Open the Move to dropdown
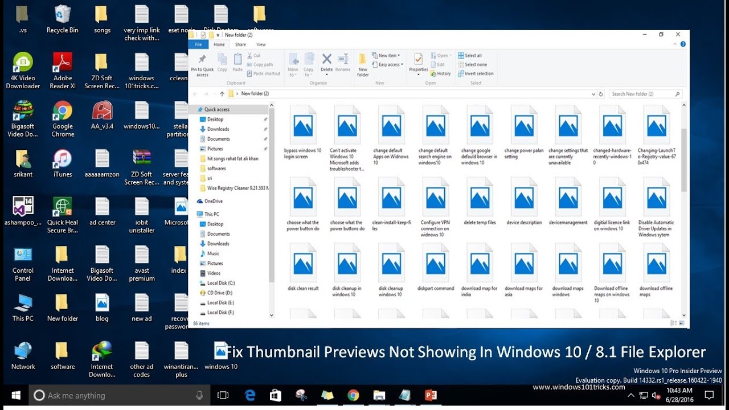Viewport: 729px width, 410px height. tap(293, 65)
